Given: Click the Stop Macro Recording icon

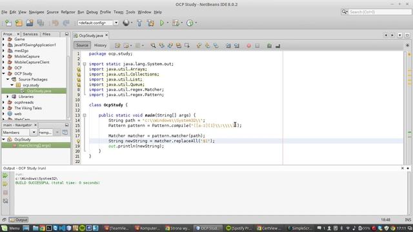Looking at the screenshot, I should 257,46.
